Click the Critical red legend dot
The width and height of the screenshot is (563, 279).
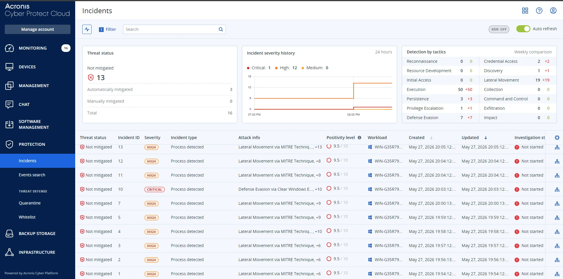[248, 68]
